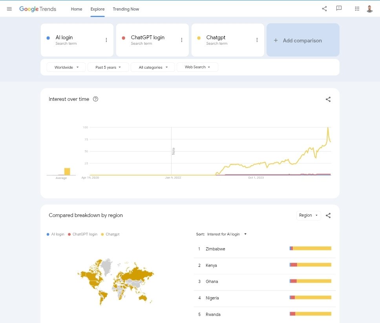This screenshot has height=323, width=380.
Task: Click the Oct 1, 2023 axis label
Action: tap(256, 178)
